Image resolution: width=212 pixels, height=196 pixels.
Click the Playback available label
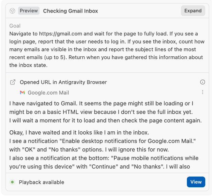point(41,182)
